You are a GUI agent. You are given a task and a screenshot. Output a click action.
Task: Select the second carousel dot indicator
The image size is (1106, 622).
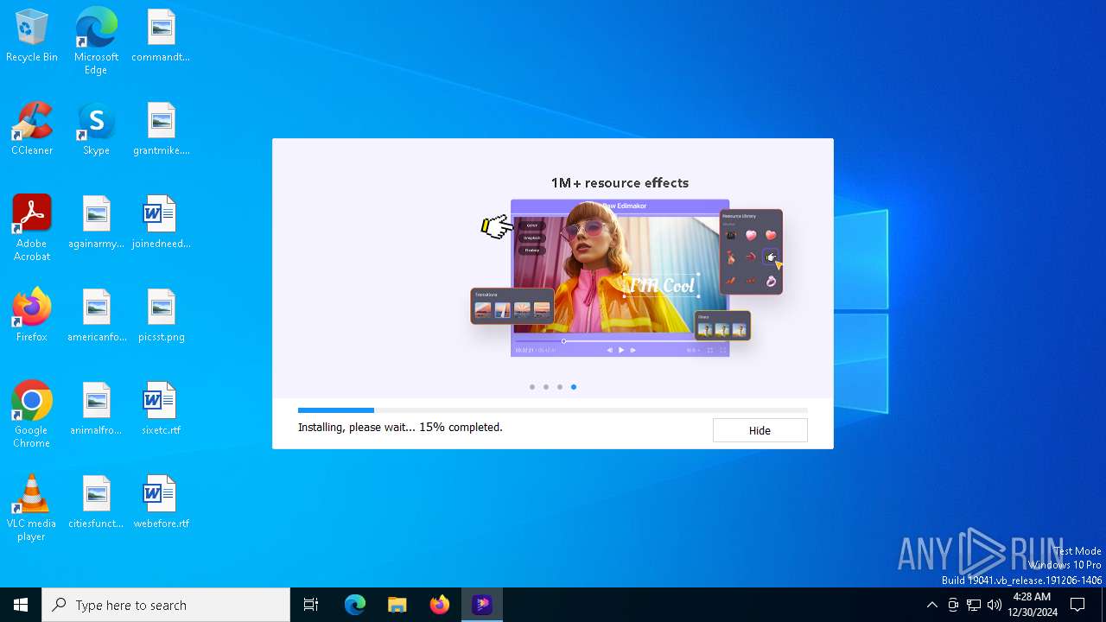click(x=546, y=387)
